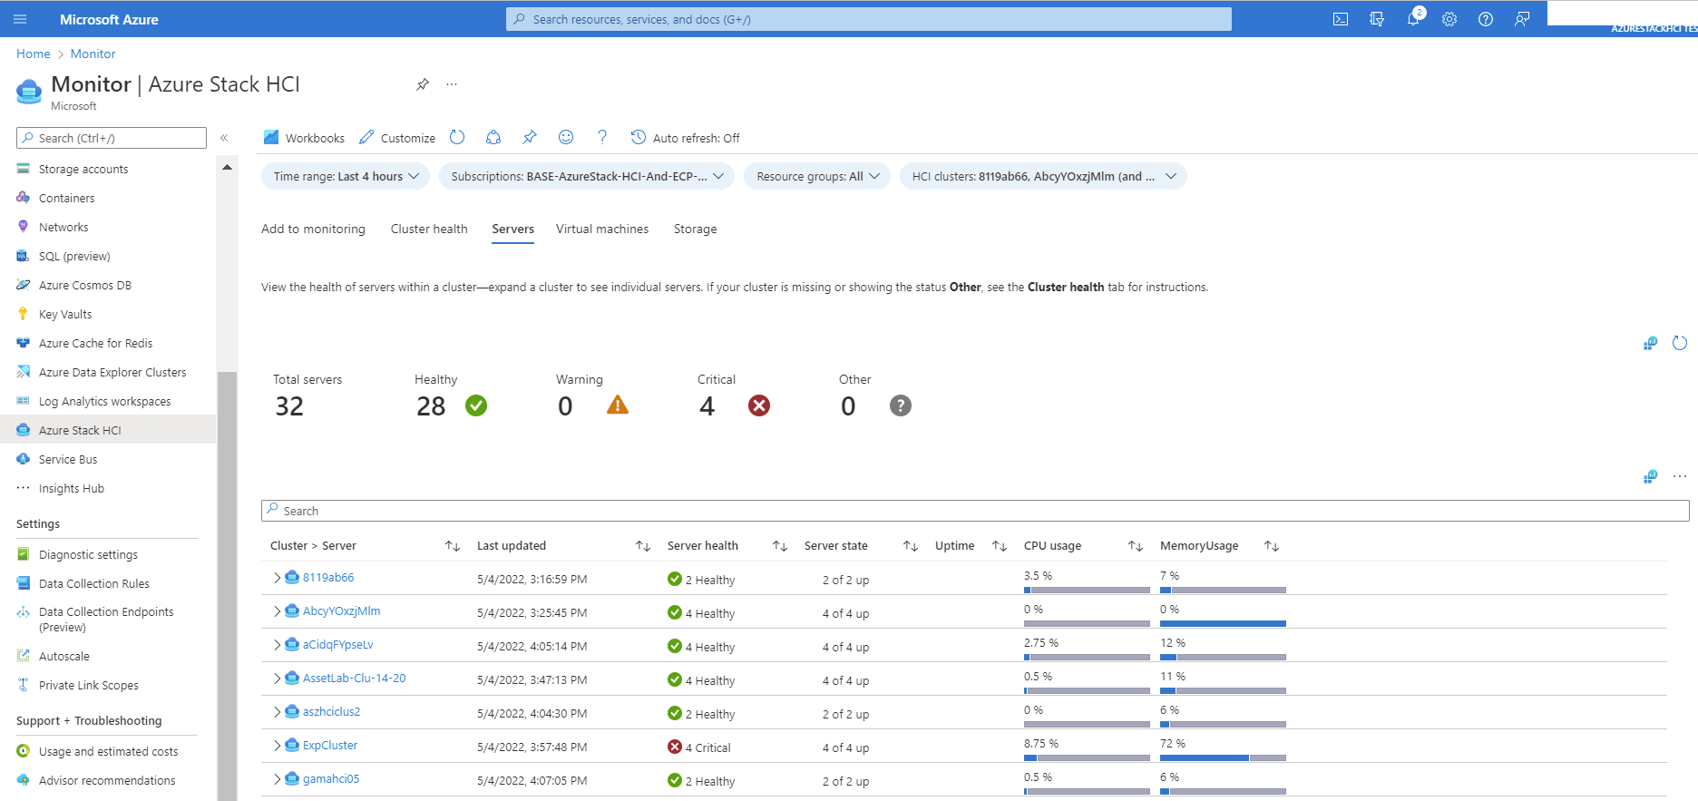Click the global search resources box

pyautogui.click(x=869, y=19)
